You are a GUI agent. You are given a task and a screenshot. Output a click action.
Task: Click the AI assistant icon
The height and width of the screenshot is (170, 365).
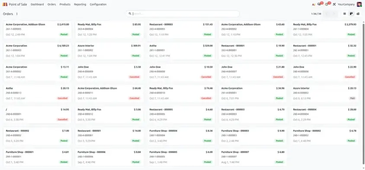click(314, 4)
